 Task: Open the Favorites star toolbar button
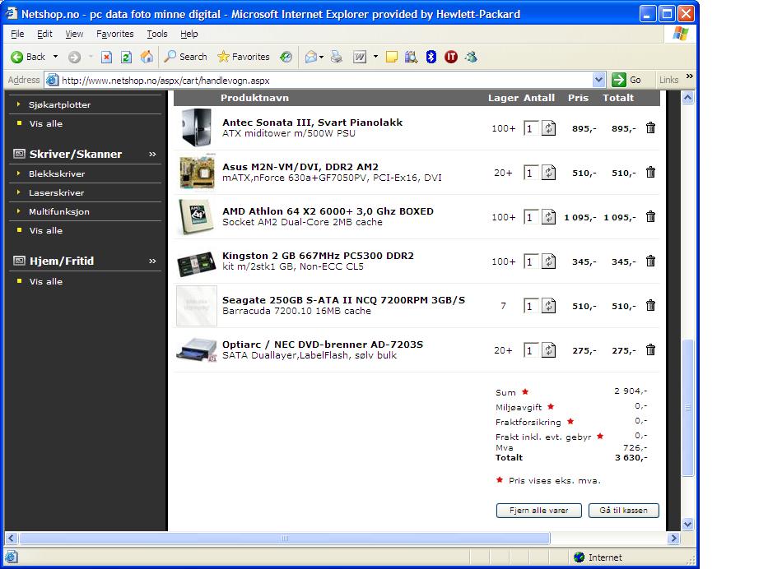pos(244,57)
